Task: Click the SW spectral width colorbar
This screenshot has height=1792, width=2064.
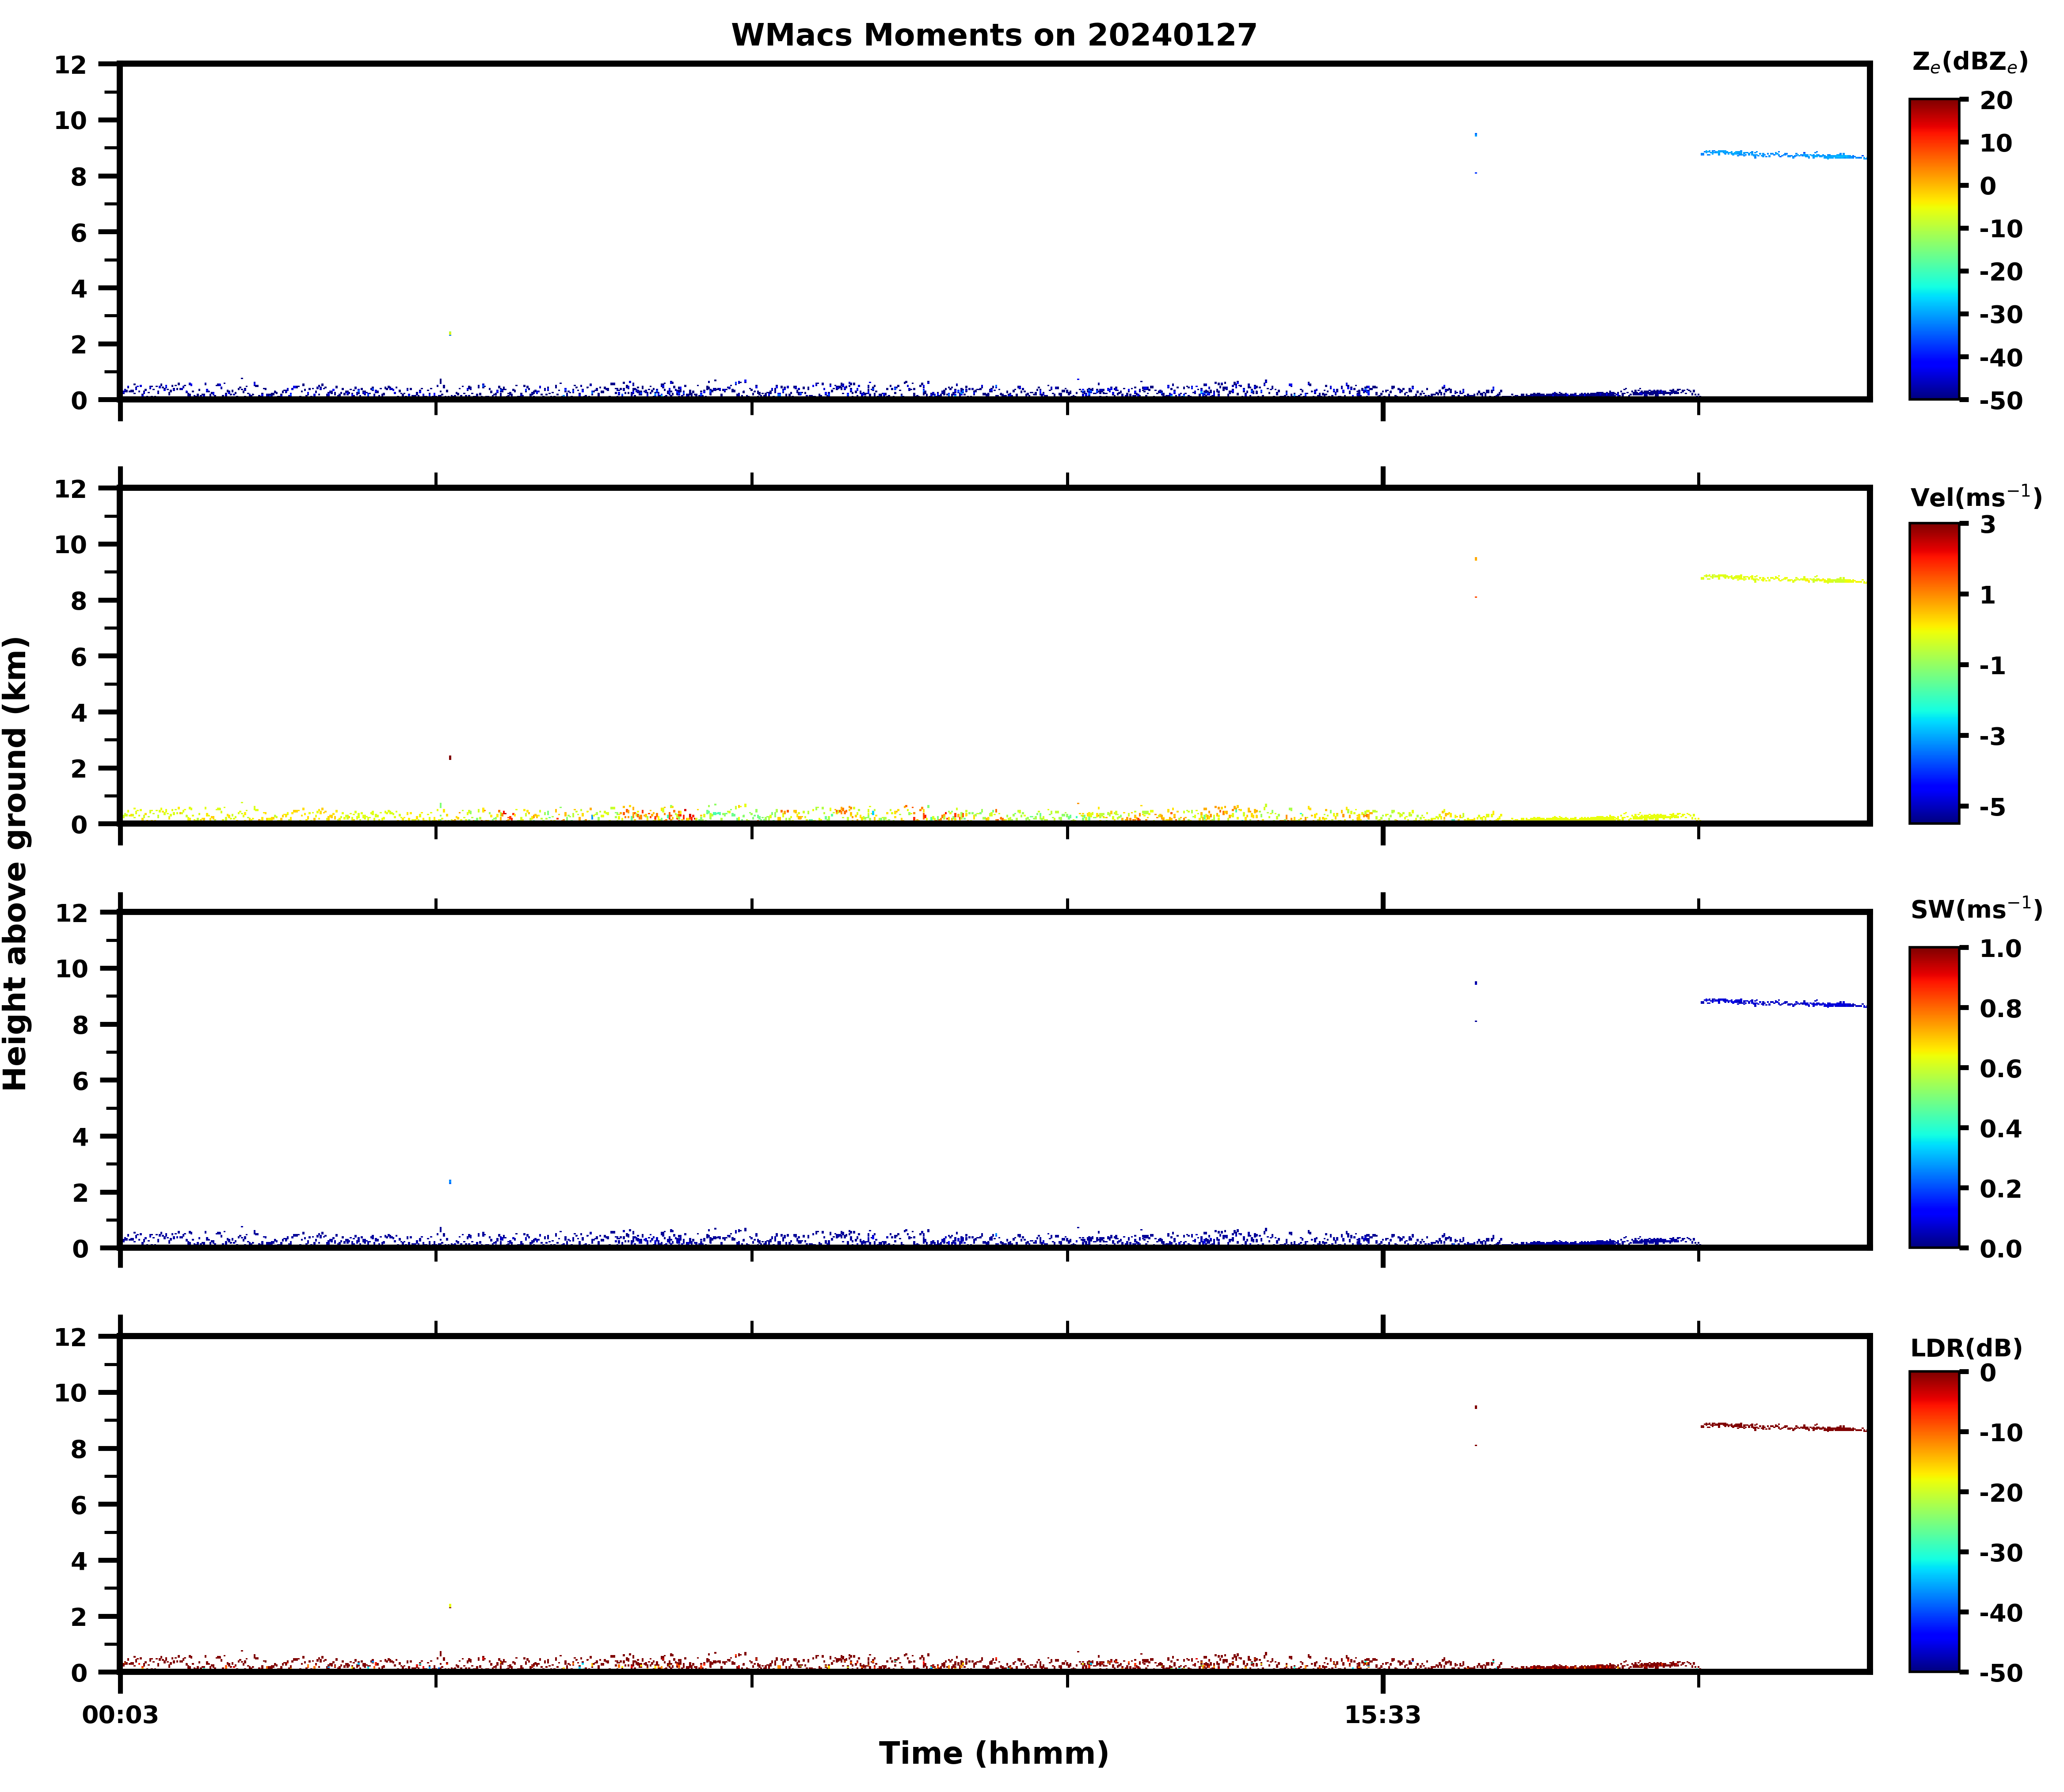Action: [x=1934, y=1097]
